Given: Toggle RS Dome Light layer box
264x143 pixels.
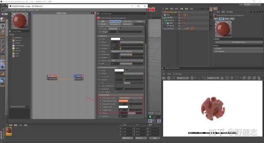Looking at the screenshot, I should (179, 12).
